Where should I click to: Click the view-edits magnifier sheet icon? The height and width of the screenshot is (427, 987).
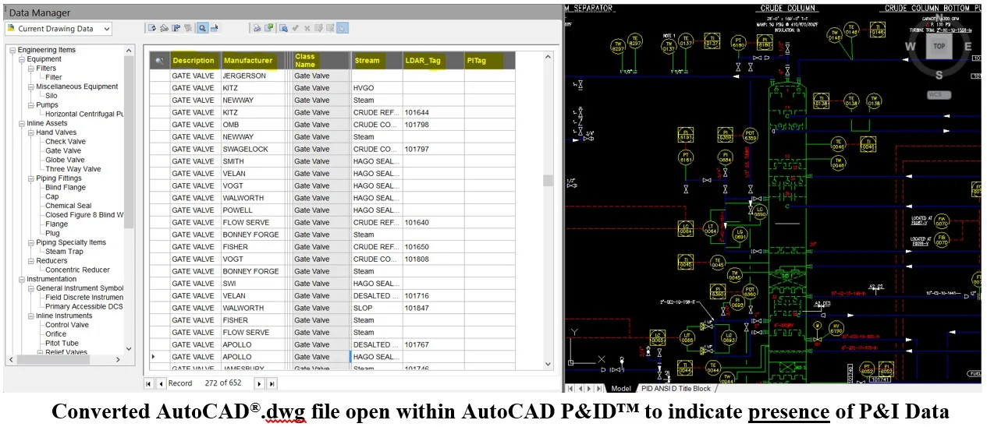tap(282, 28)
